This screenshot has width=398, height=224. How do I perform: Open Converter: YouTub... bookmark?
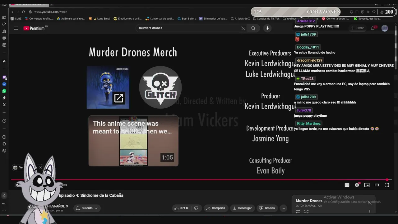coord(39,19)
